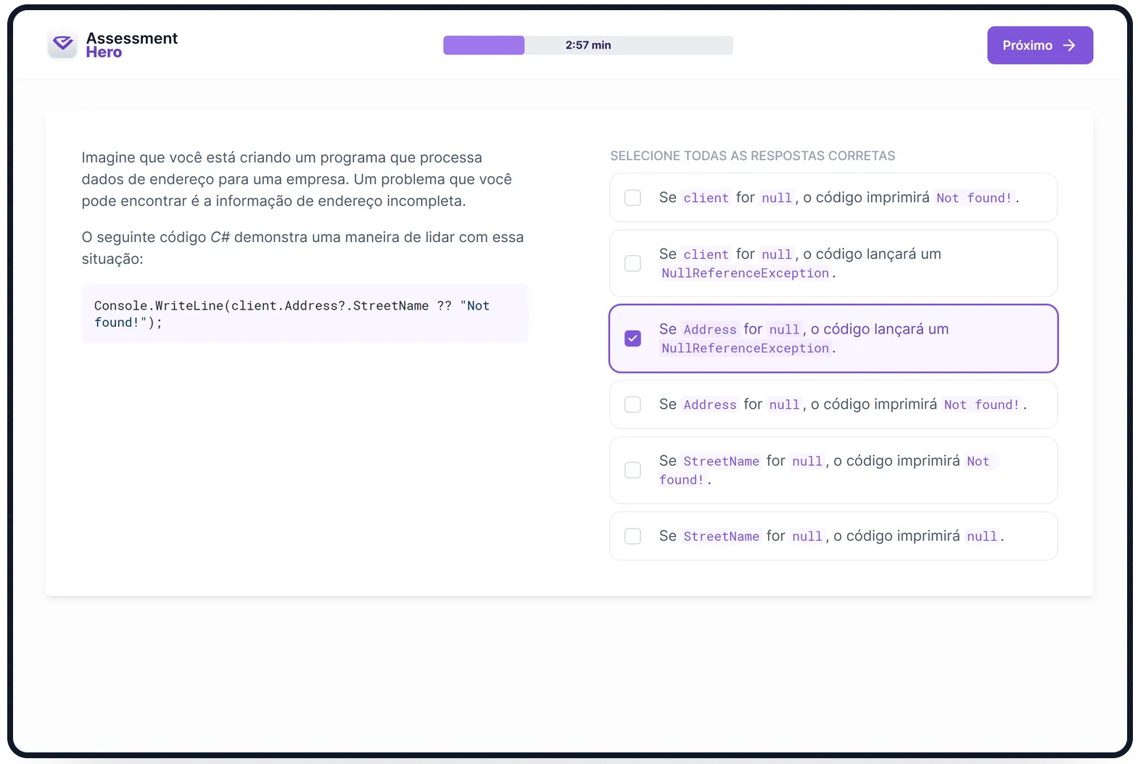Check "Se client for null, imprimirá Not found!"

(x=632, y=198)
